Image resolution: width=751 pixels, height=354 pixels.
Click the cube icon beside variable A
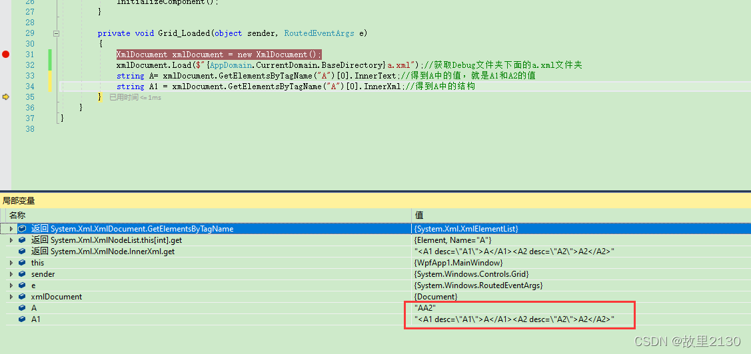tap(22, 308)
